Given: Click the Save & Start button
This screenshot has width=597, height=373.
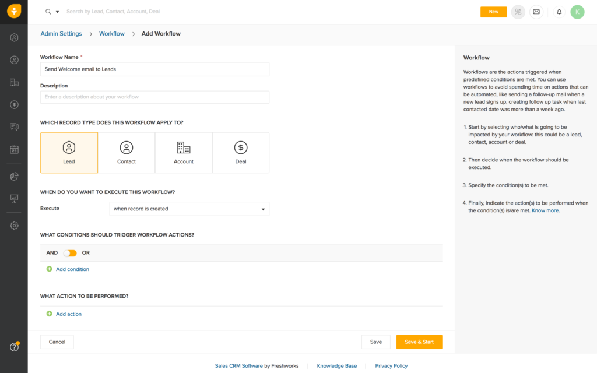Looking at the screenshot, I should tap(419, 342).
